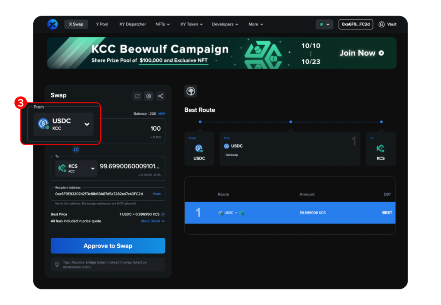Image resolution: width=441 pixels, height=305 pixels.
Task: Click the globe icon above Best Route
Action: click(191, 91)
